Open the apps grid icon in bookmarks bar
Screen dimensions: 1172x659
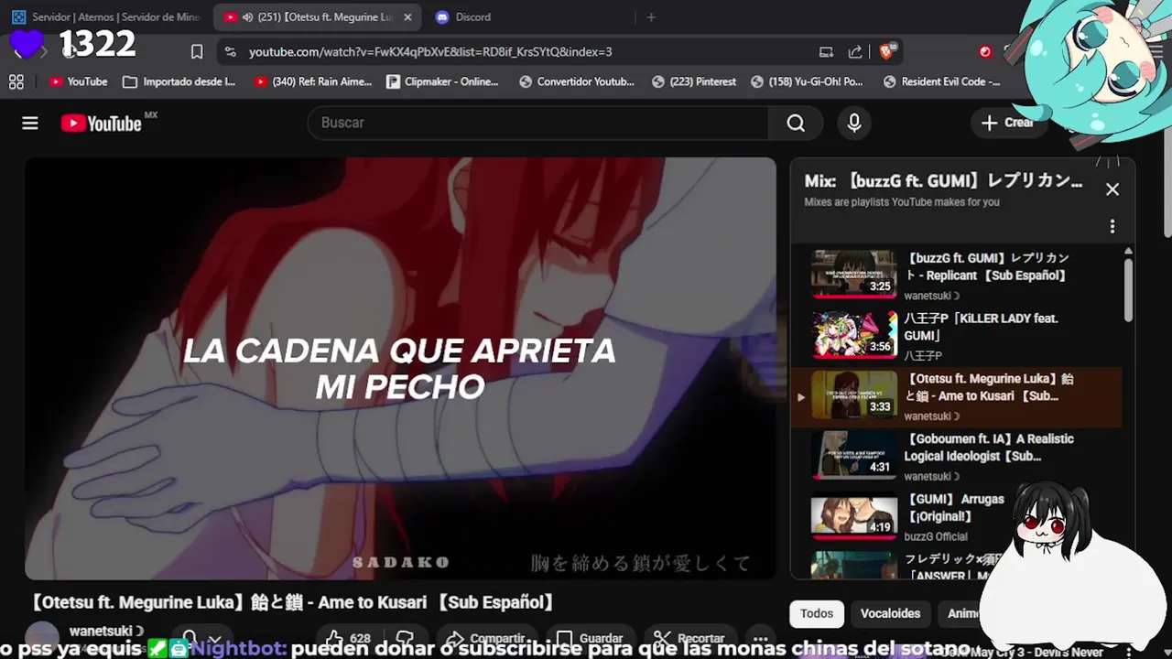(16, 81)
